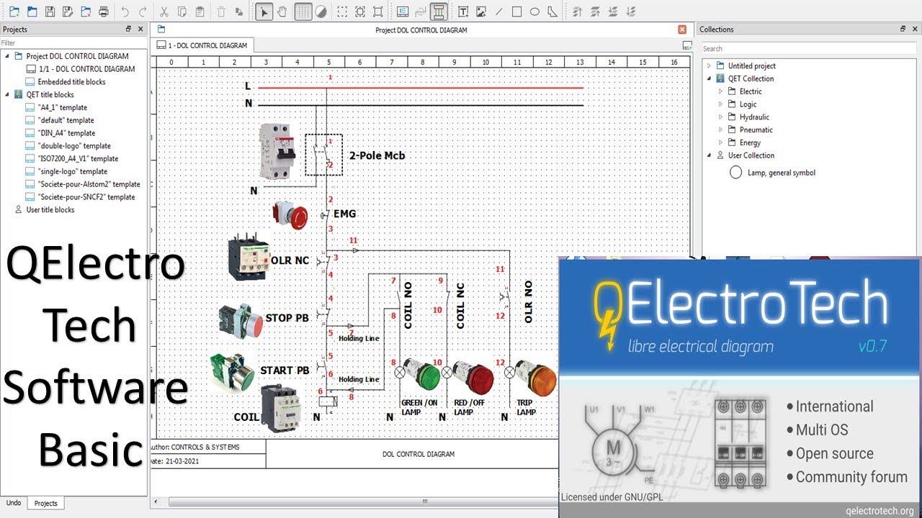
Task: Create a new project from toolbar
Action: pyautogui.click(x=14, y=12)
